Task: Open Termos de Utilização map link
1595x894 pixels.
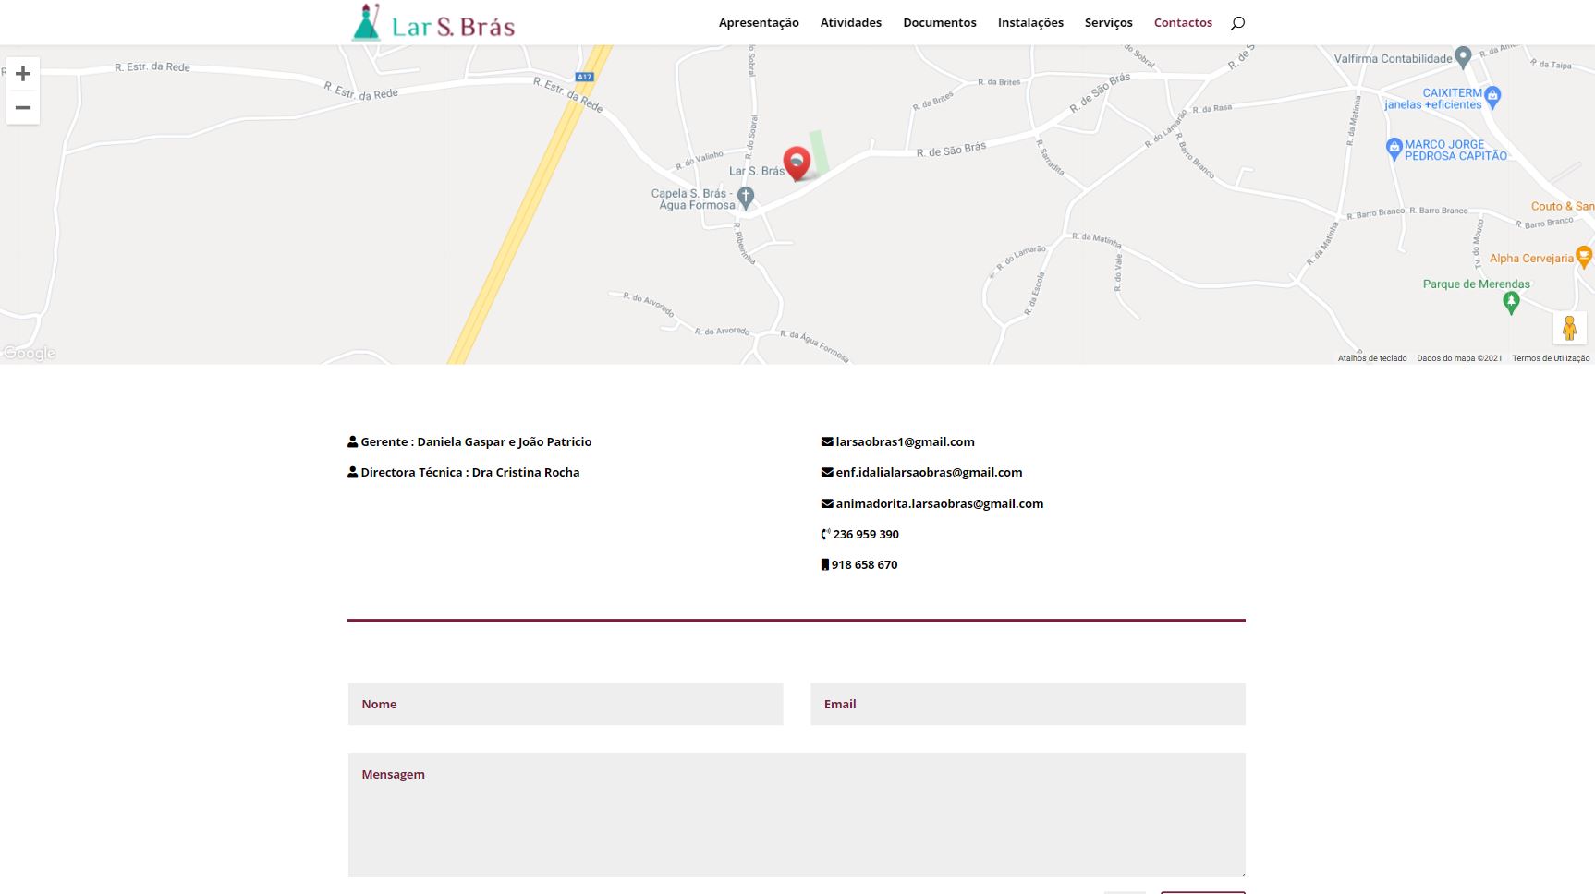Action: coord(1551,358)
